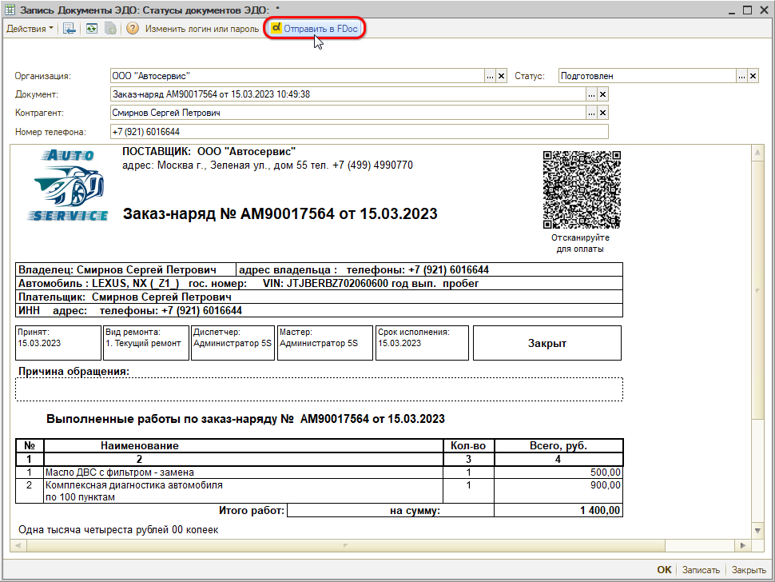Click the Закрыт status cell
Viewport: 775px width, 582px height.
(x=547, y=343)
